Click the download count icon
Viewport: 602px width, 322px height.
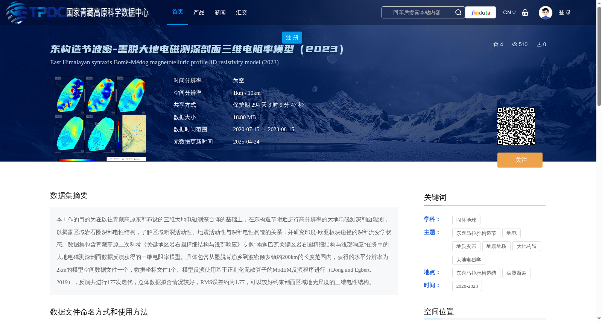click(539, 44)
